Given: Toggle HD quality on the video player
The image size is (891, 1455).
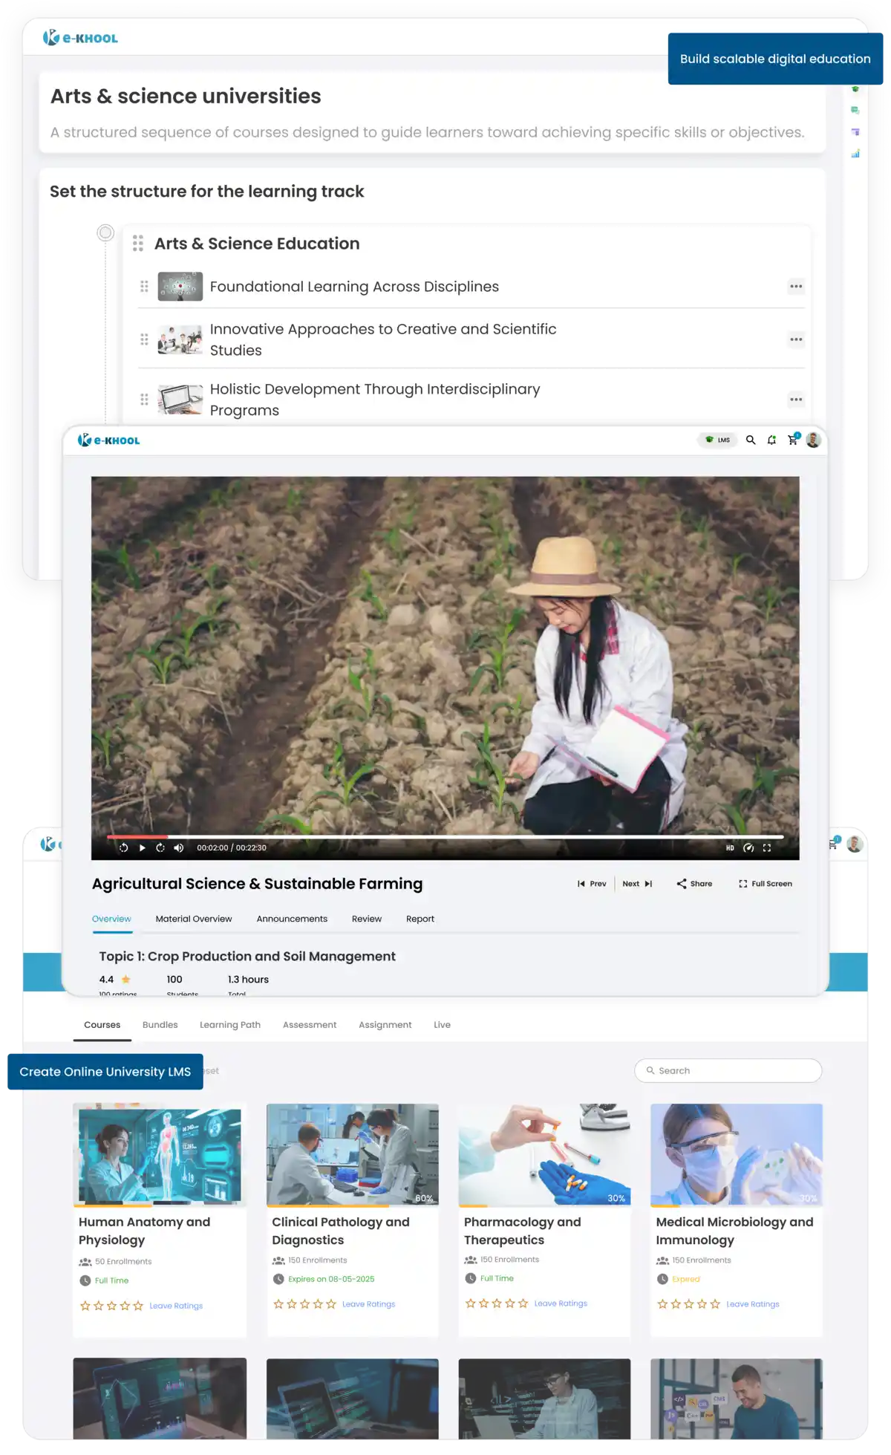Looking at the screenshot, I should tap(730, 847).
